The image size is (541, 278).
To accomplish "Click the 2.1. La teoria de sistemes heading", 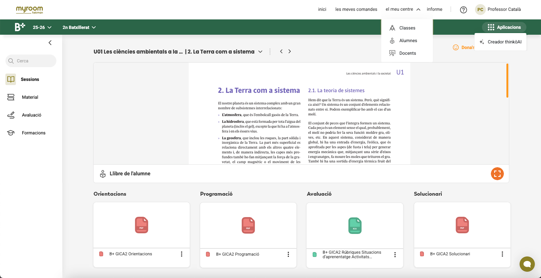I will 336,91.
